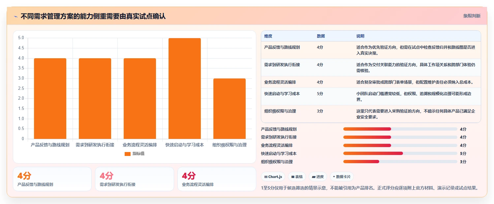Click the 5.0 tick on the chart's y-axis
The width and height of the screenshot is (494, 204).
pyautogui.click(x=21, y=38)
